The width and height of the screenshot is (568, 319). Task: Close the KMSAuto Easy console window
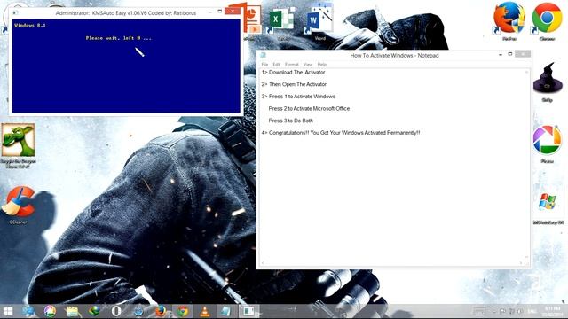click(233, 12)
